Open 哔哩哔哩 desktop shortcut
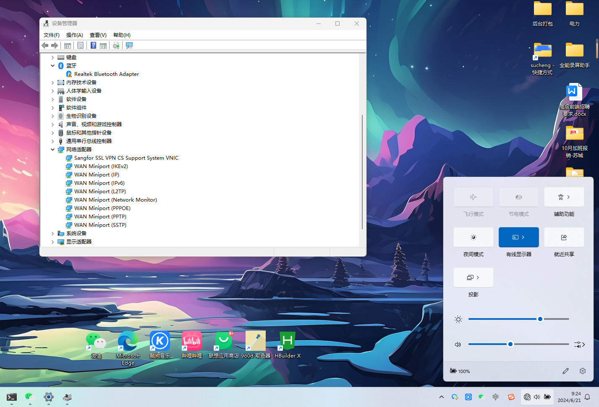599x407 pixels. click(x=192, y=345)
